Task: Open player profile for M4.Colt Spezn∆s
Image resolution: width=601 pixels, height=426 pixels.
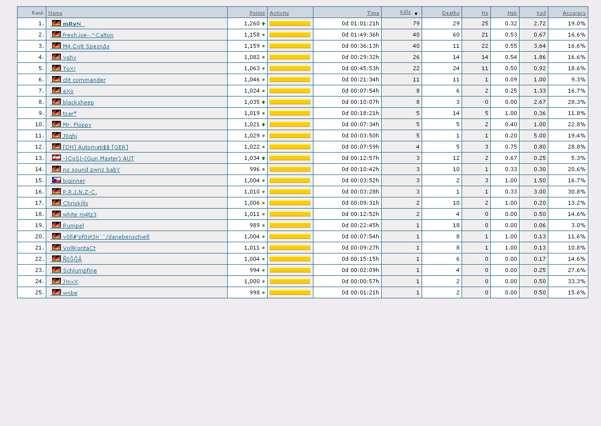Action: coord(86,46)
